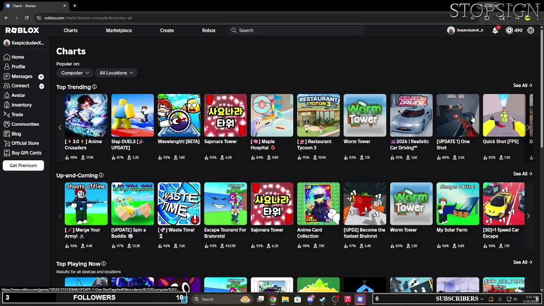Click See All for Top Playing Now
Viewport: 544px width, 306px height.
click(x=522, y=262)
